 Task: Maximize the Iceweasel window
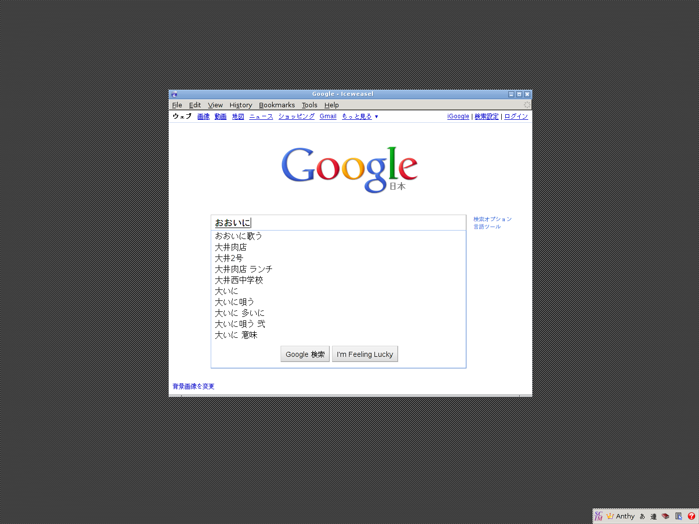click(x=519, y=94)
